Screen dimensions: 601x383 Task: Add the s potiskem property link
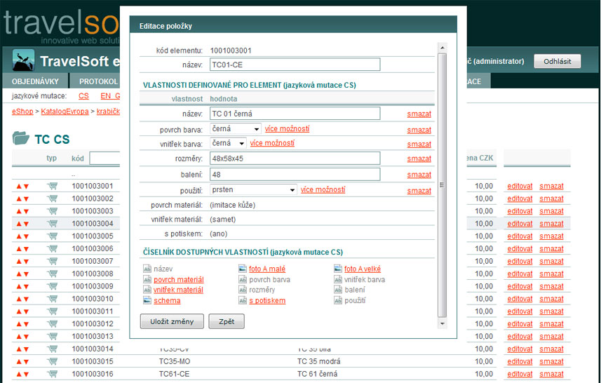click(x=267, y=300)
